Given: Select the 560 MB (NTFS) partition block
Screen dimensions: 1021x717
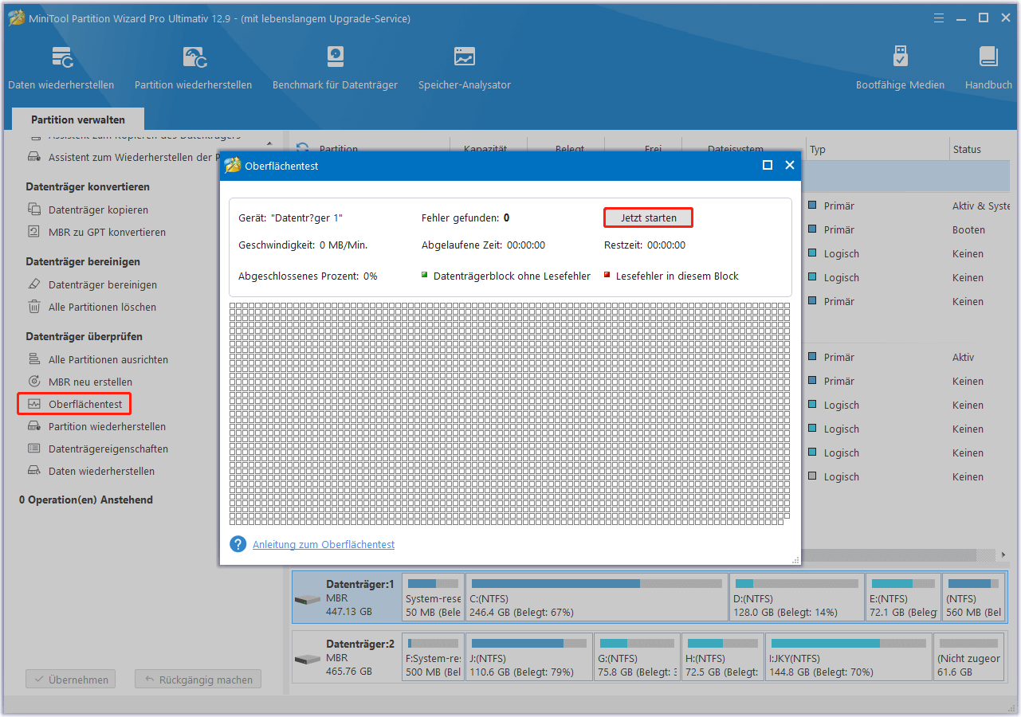Looking at the screenshot, I should [x=974, y=597].
